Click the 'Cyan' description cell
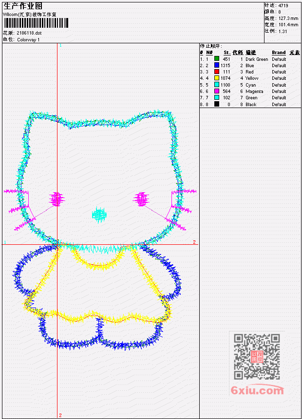The height and width of the screenshot is (419, 302). pyautogui.click(x=251, y=85)
